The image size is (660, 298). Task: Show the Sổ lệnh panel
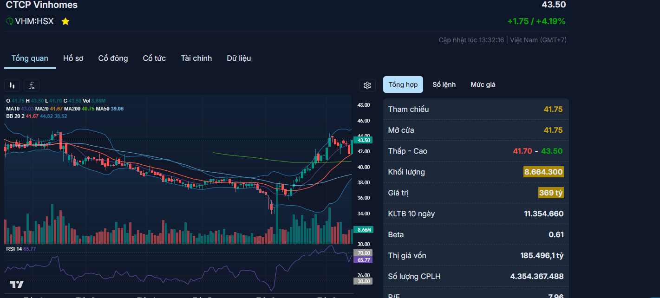click(444, 84)
